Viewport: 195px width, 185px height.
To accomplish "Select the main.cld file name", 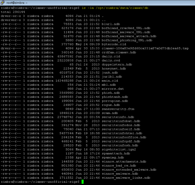I will [x=110, y=81].
